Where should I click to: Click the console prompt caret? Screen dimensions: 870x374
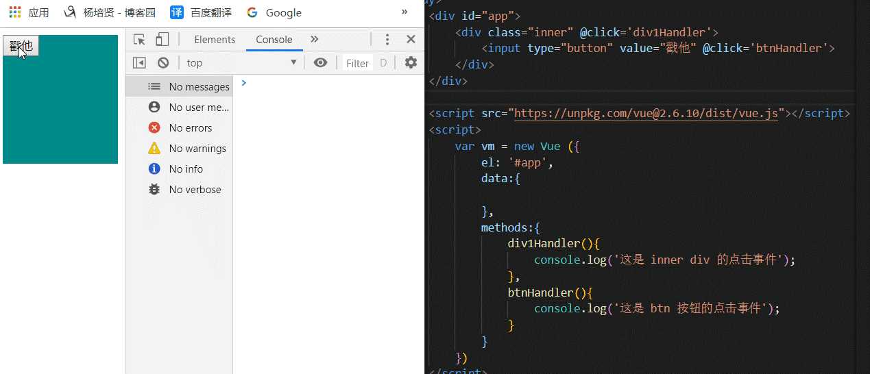(x=243, y=83)
